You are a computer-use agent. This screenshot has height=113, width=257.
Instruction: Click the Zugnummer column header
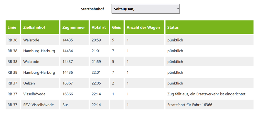click(74, 27)
